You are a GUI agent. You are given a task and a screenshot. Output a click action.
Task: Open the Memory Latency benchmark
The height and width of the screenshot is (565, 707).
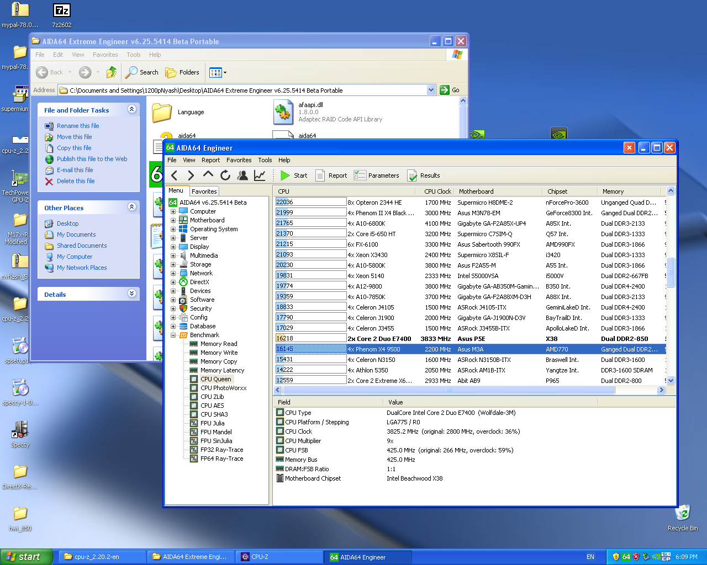pyautogui.click(x=222, y=370)
